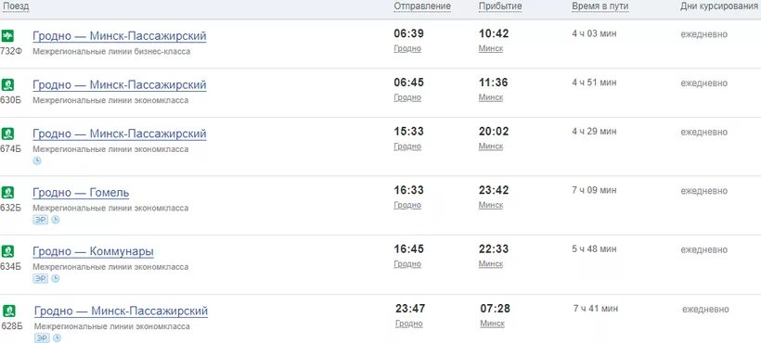Screen dimensions: 761x343
Task: Click the clock icon under train 628Б
Action: pos(57,338)
